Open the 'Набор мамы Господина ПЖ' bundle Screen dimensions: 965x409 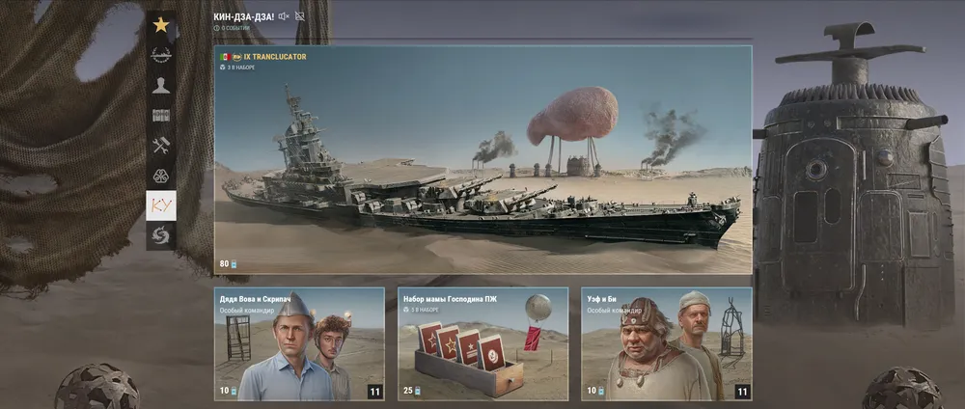[482, 344]
